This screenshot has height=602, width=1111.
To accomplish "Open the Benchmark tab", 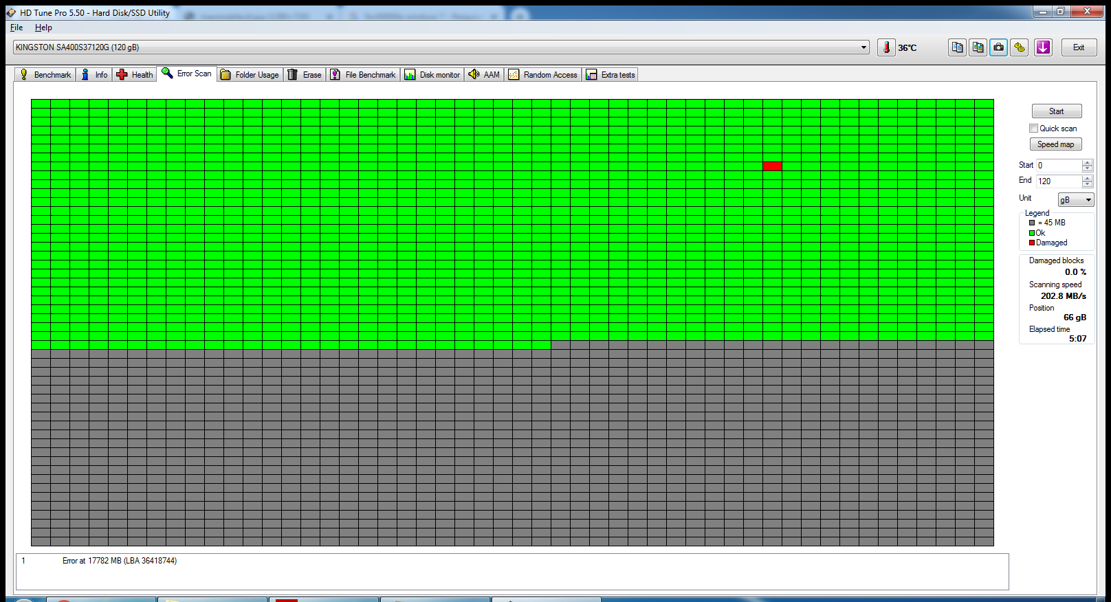I will [45, 75].
